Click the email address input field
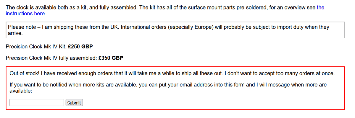This screenshot has width=355, height=118. [37, 103]
